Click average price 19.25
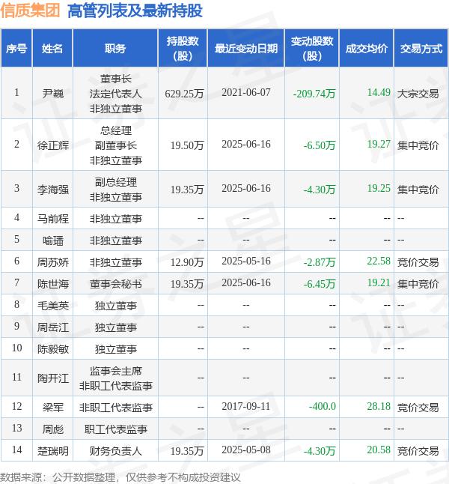This screenshot has height=484, width=449. point(379,188)
